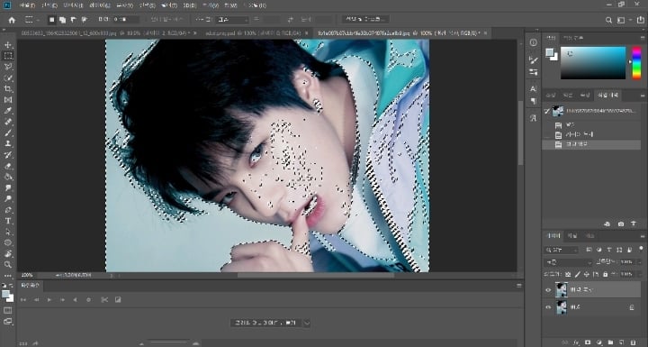Open the File menu
Image resolution: width=648 pixels, height=347 pixels.
pos(27,5)
